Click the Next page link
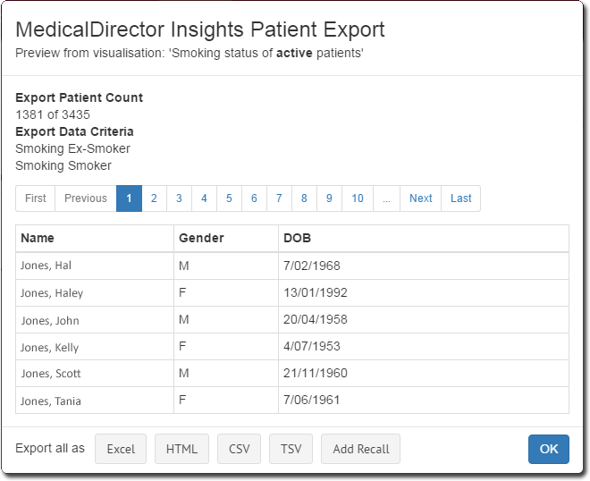 click(x=420, y=198)
